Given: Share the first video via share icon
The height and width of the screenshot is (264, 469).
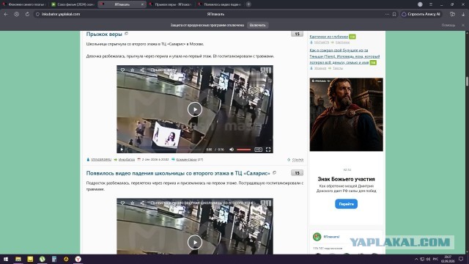Looking at the screenshot, I should pyautogui.click(x=142, y=70).
